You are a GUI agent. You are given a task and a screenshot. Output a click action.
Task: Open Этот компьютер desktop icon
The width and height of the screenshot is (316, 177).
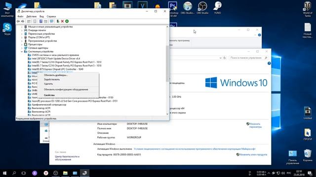[x=7, y=9]
